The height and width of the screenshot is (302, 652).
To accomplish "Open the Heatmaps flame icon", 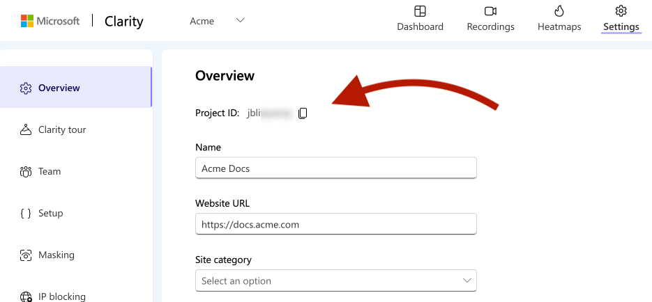I will point(559,11).
